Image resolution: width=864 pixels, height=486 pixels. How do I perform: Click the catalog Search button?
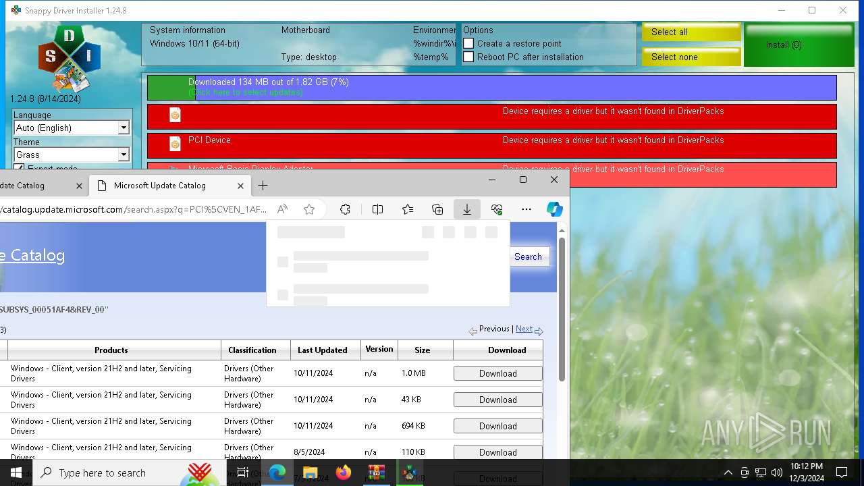(x=528, y=256)
